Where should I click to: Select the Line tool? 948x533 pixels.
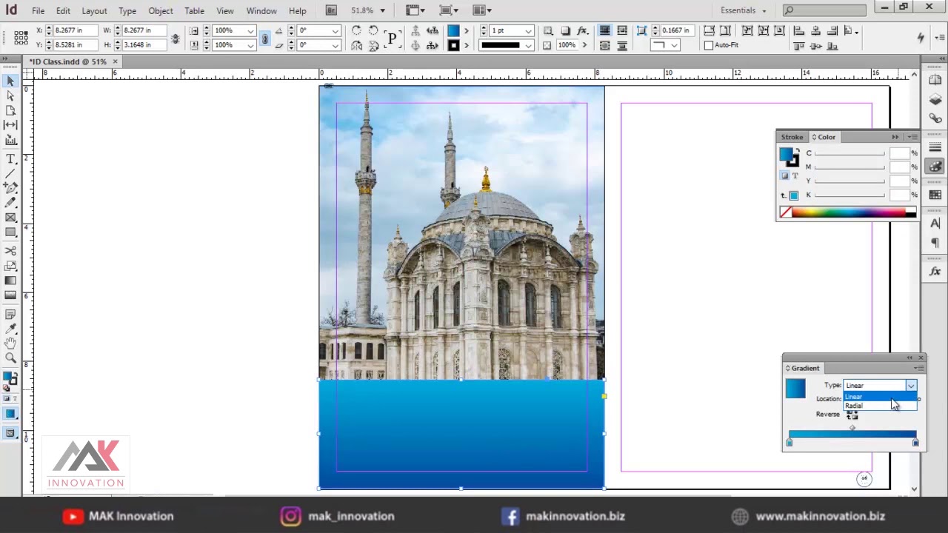pyautogui.click(x=10, y=172)
